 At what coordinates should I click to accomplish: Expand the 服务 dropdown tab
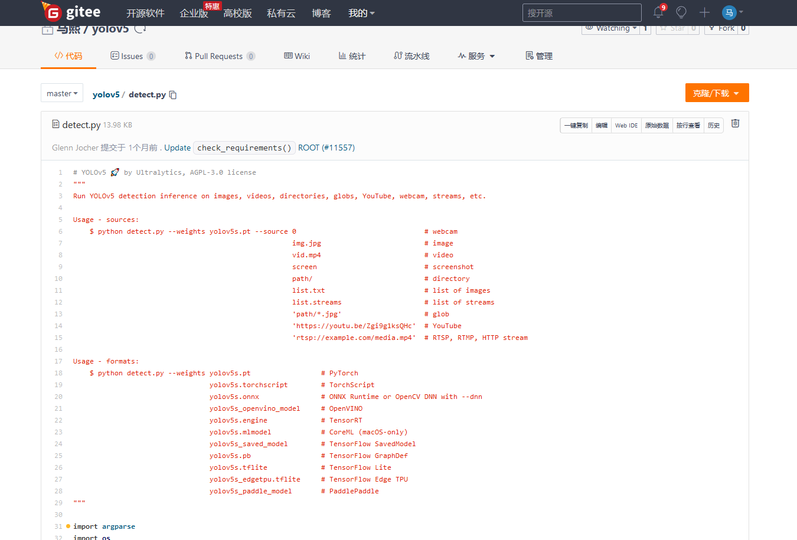pos(476,56)
